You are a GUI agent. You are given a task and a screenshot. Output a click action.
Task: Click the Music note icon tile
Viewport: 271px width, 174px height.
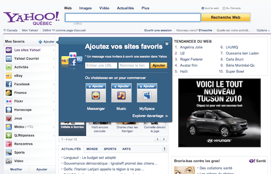coord(121,95)
